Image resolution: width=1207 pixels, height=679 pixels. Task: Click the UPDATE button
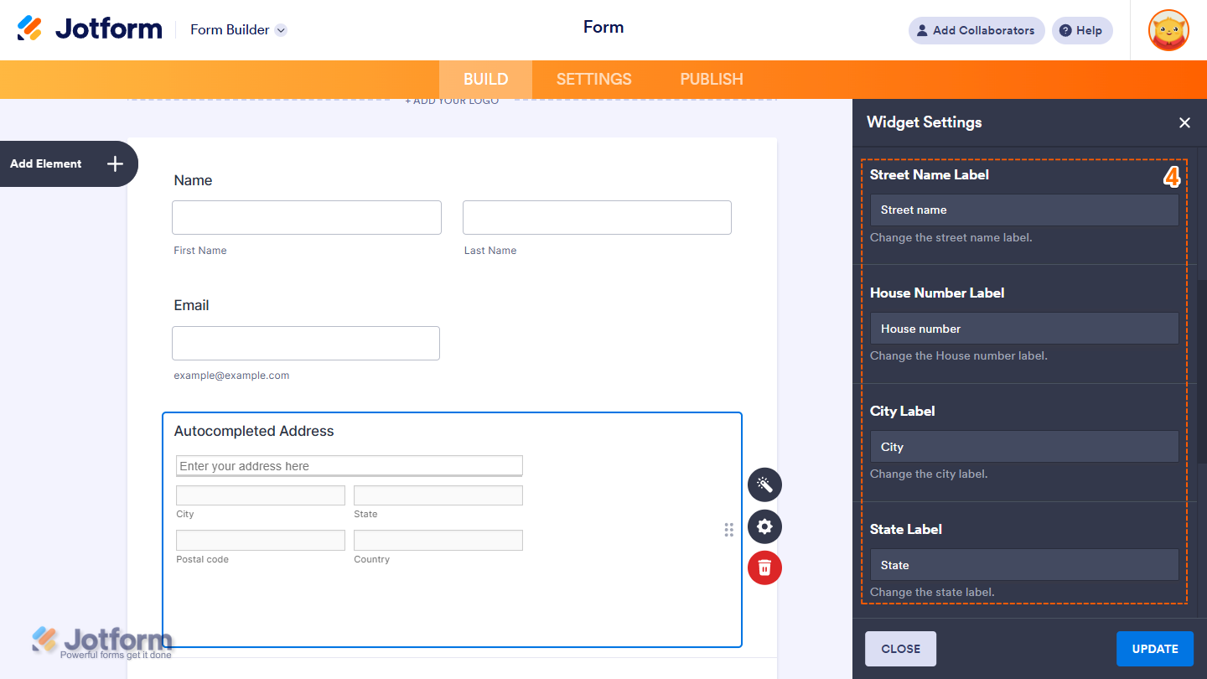[x=1155, y=648]
